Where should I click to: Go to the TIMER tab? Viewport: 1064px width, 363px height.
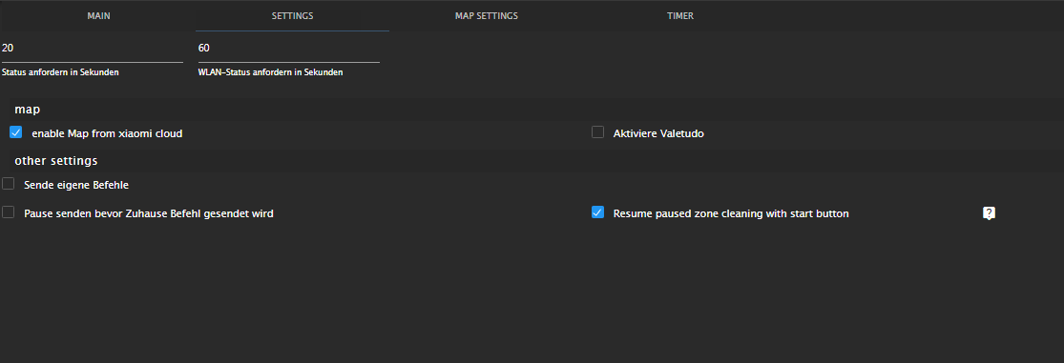[x=680, y=15]
